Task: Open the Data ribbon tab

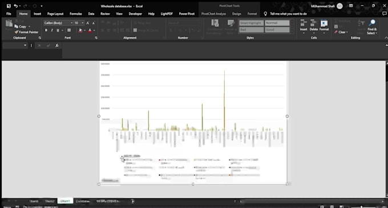Action: pos(91,14)
